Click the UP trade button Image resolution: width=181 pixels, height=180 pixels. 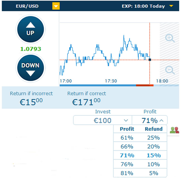pos(31,29)
